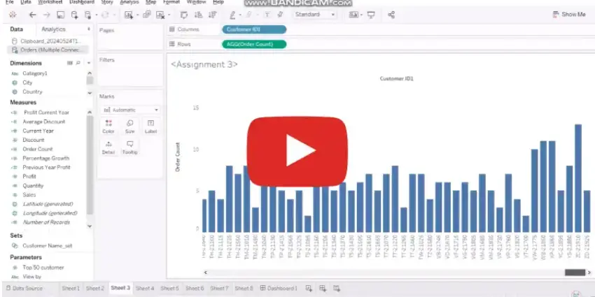Open the Automatic mark type dropdown
The image size is (595, 297).
click(131, 110)
